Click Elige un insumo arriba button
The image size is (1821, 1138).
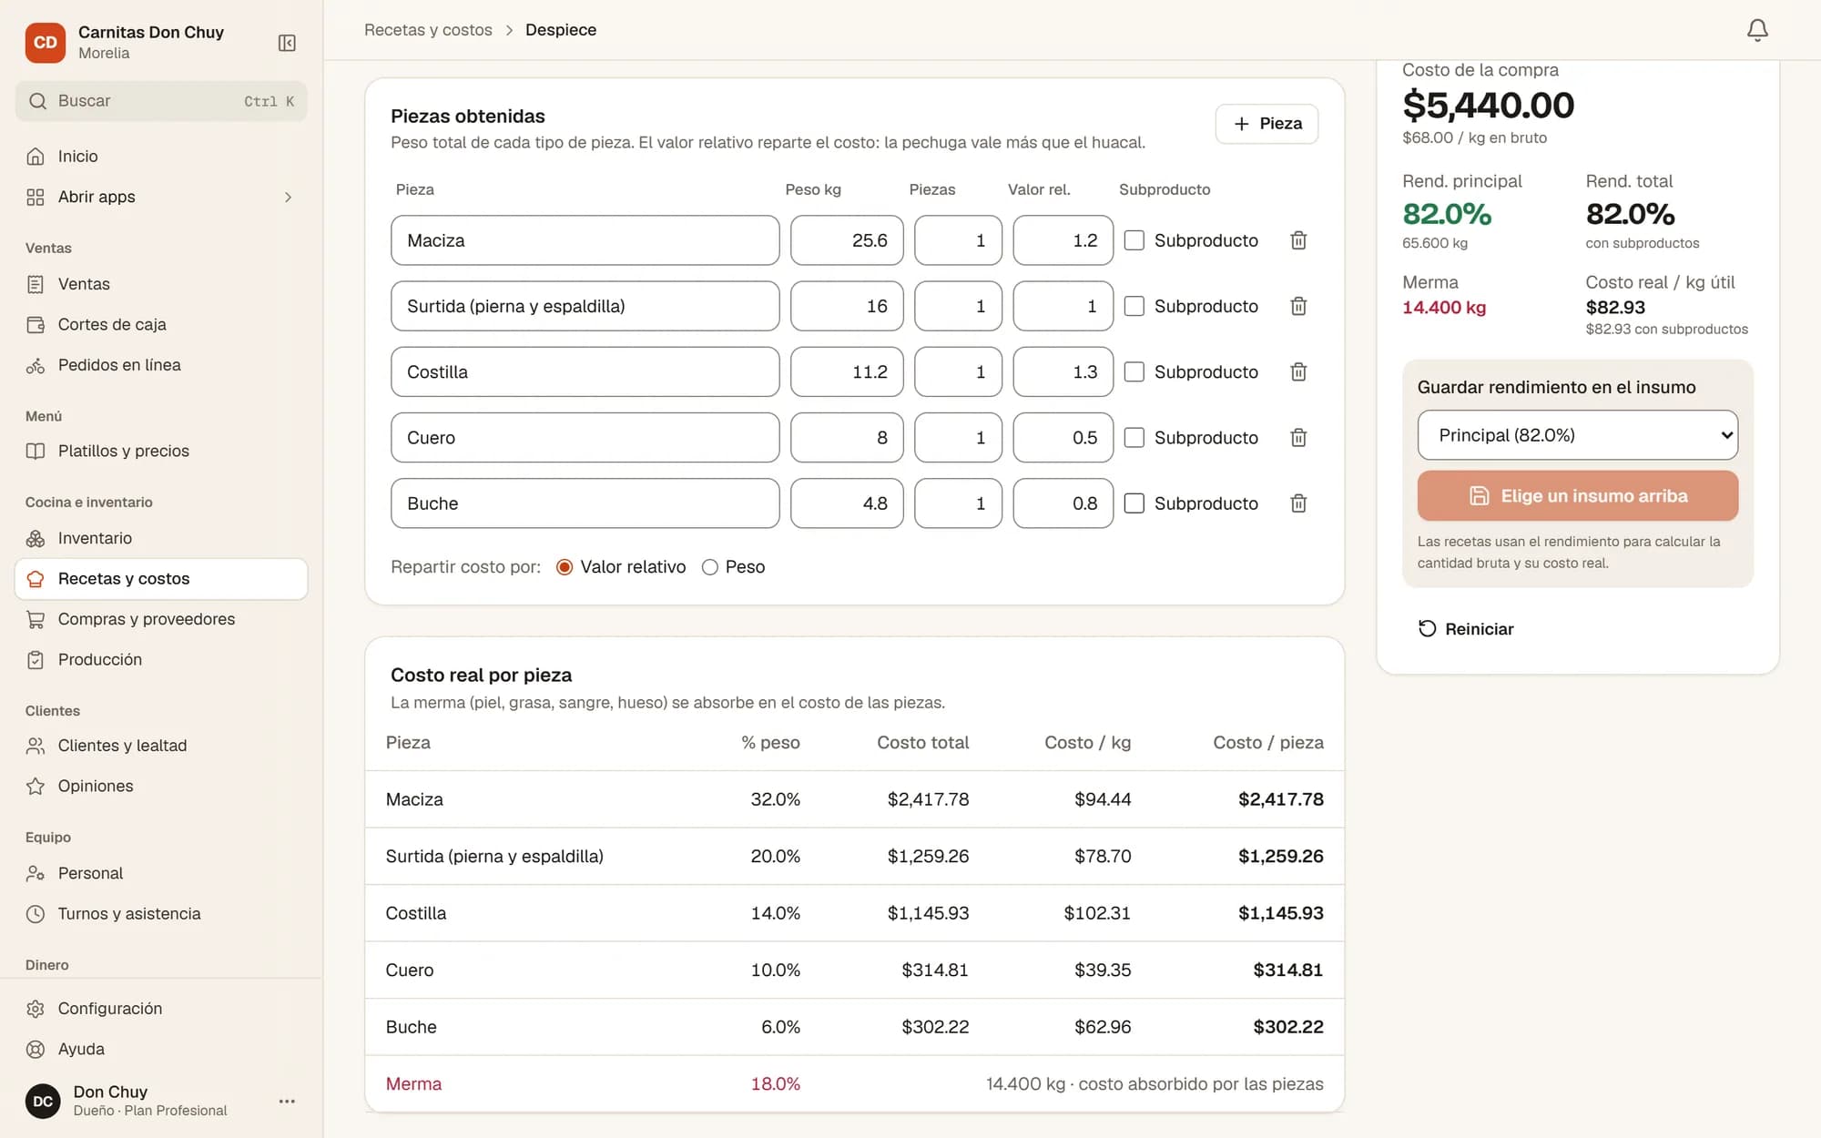1577,496
